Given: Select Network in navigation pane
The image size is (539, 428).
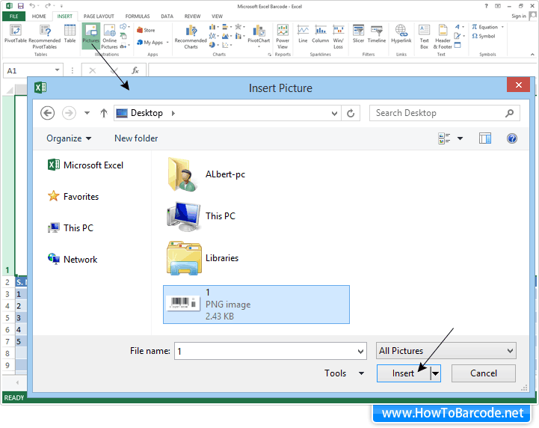Looking at the screenshot, I should point(73,259).
